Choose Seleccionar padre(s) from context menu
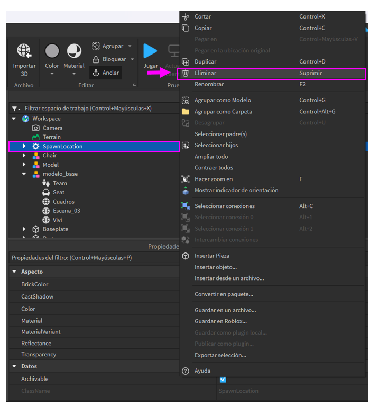This screenshot has width=369, height=406. 272,134
